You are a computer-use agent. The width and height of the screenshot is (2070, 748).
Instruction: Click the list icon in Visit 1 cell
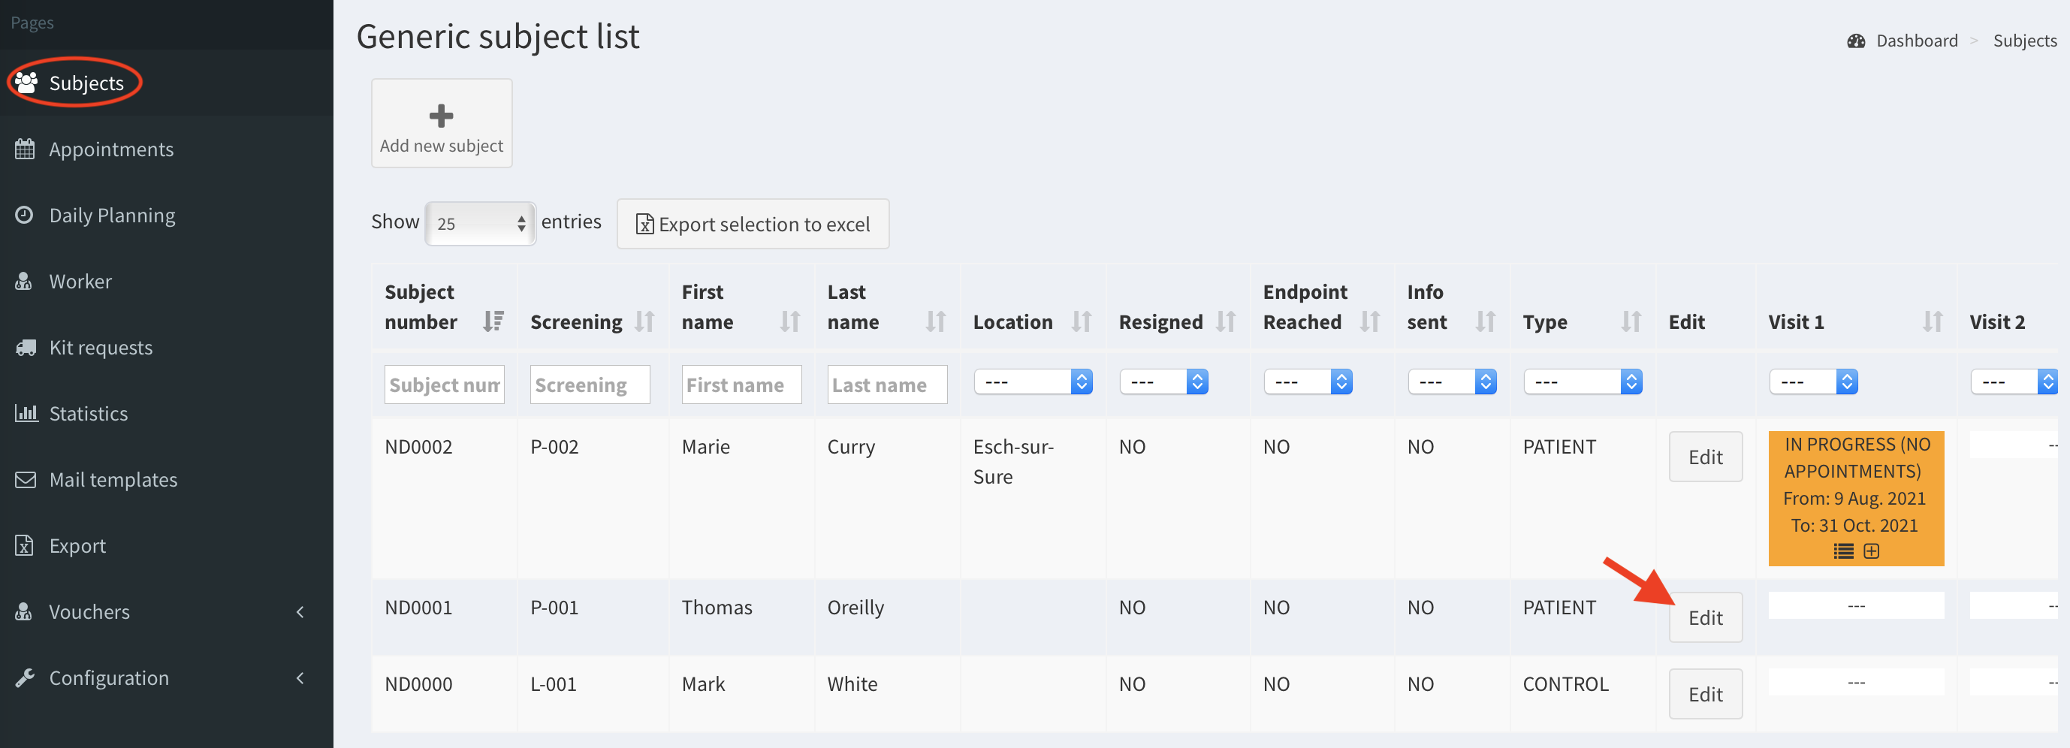point(1842,551)
